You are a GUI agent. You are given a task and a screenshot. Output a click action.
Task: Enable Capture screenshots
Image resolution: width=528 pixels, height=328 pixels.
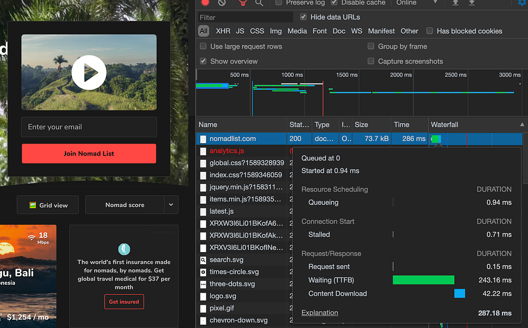coord(371,61)
